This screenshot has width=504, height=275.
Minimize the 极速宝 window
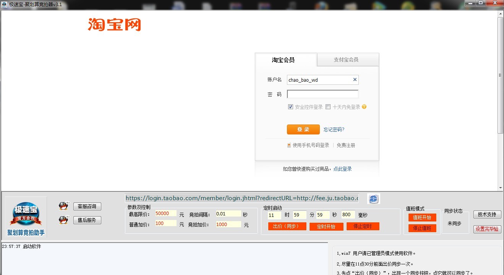tap(471, 3)
